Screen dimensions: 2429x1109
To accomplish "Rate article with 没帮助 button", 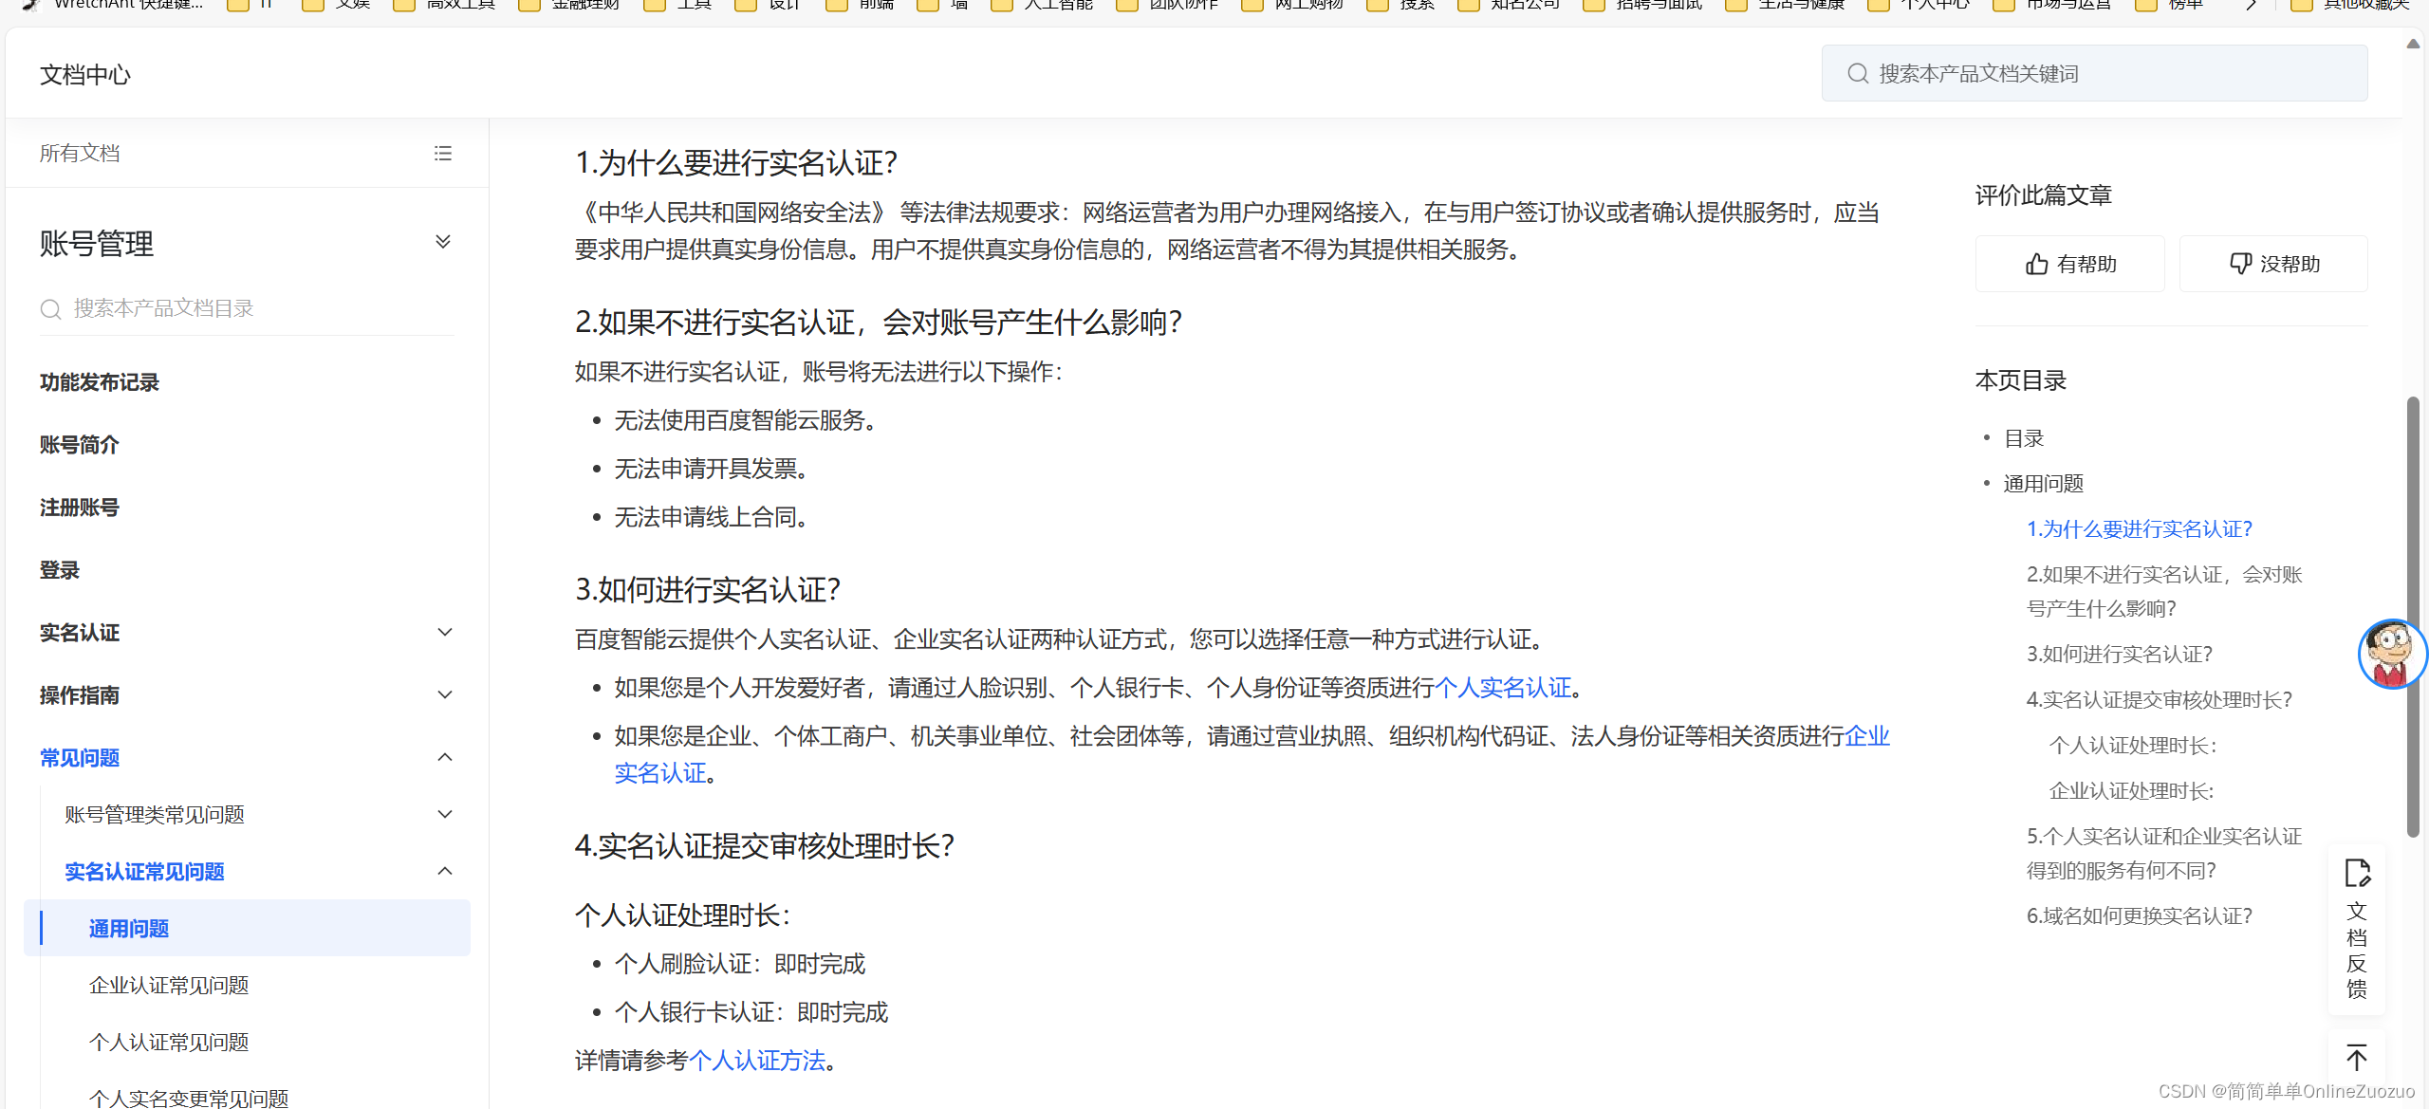I will (x=2273, y=264).
